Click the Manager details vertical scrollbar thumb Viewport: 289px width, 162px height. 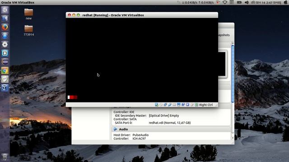233,74
